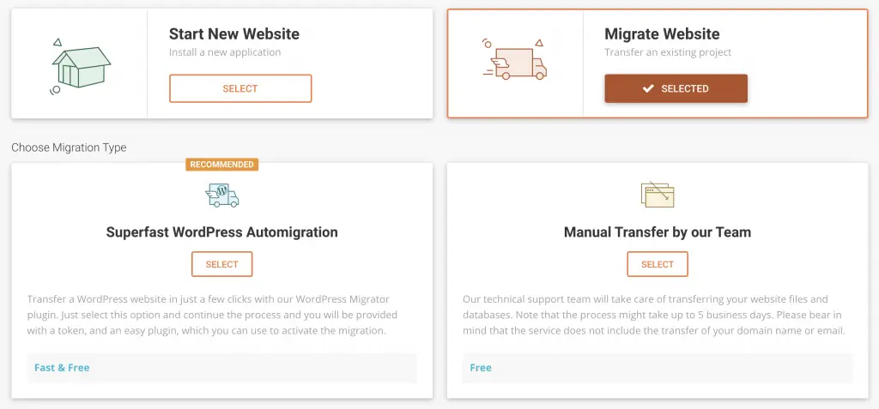Toggle the Selected button for Migrate Website

(x=676, y=88)
